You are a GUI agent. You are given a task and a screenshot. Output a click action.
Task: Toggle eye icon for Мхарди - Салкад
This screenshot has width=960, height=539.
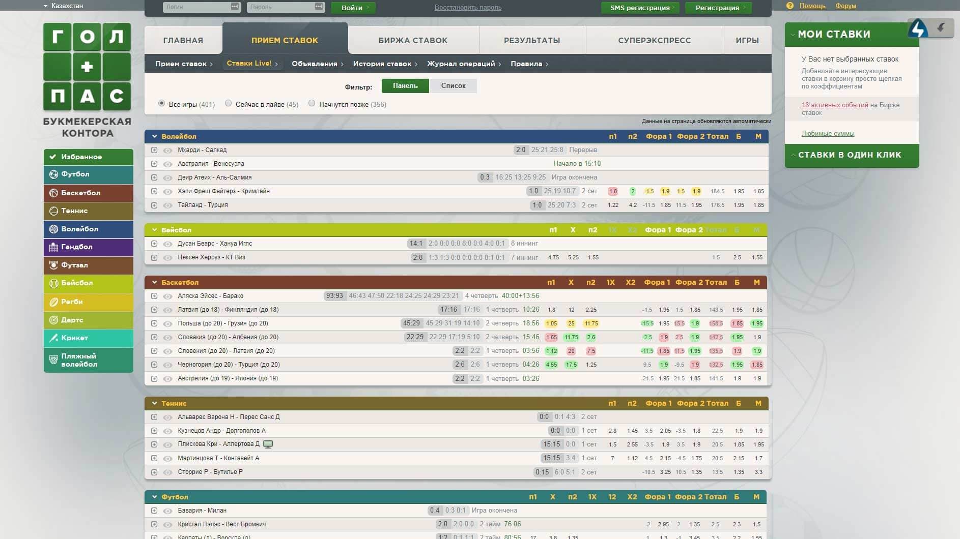[167, 151]
